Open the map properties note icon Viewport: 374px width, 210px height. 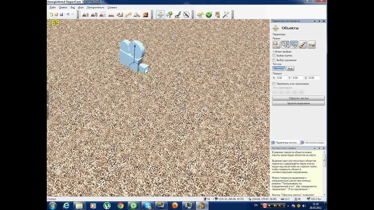tap(217, 15)
